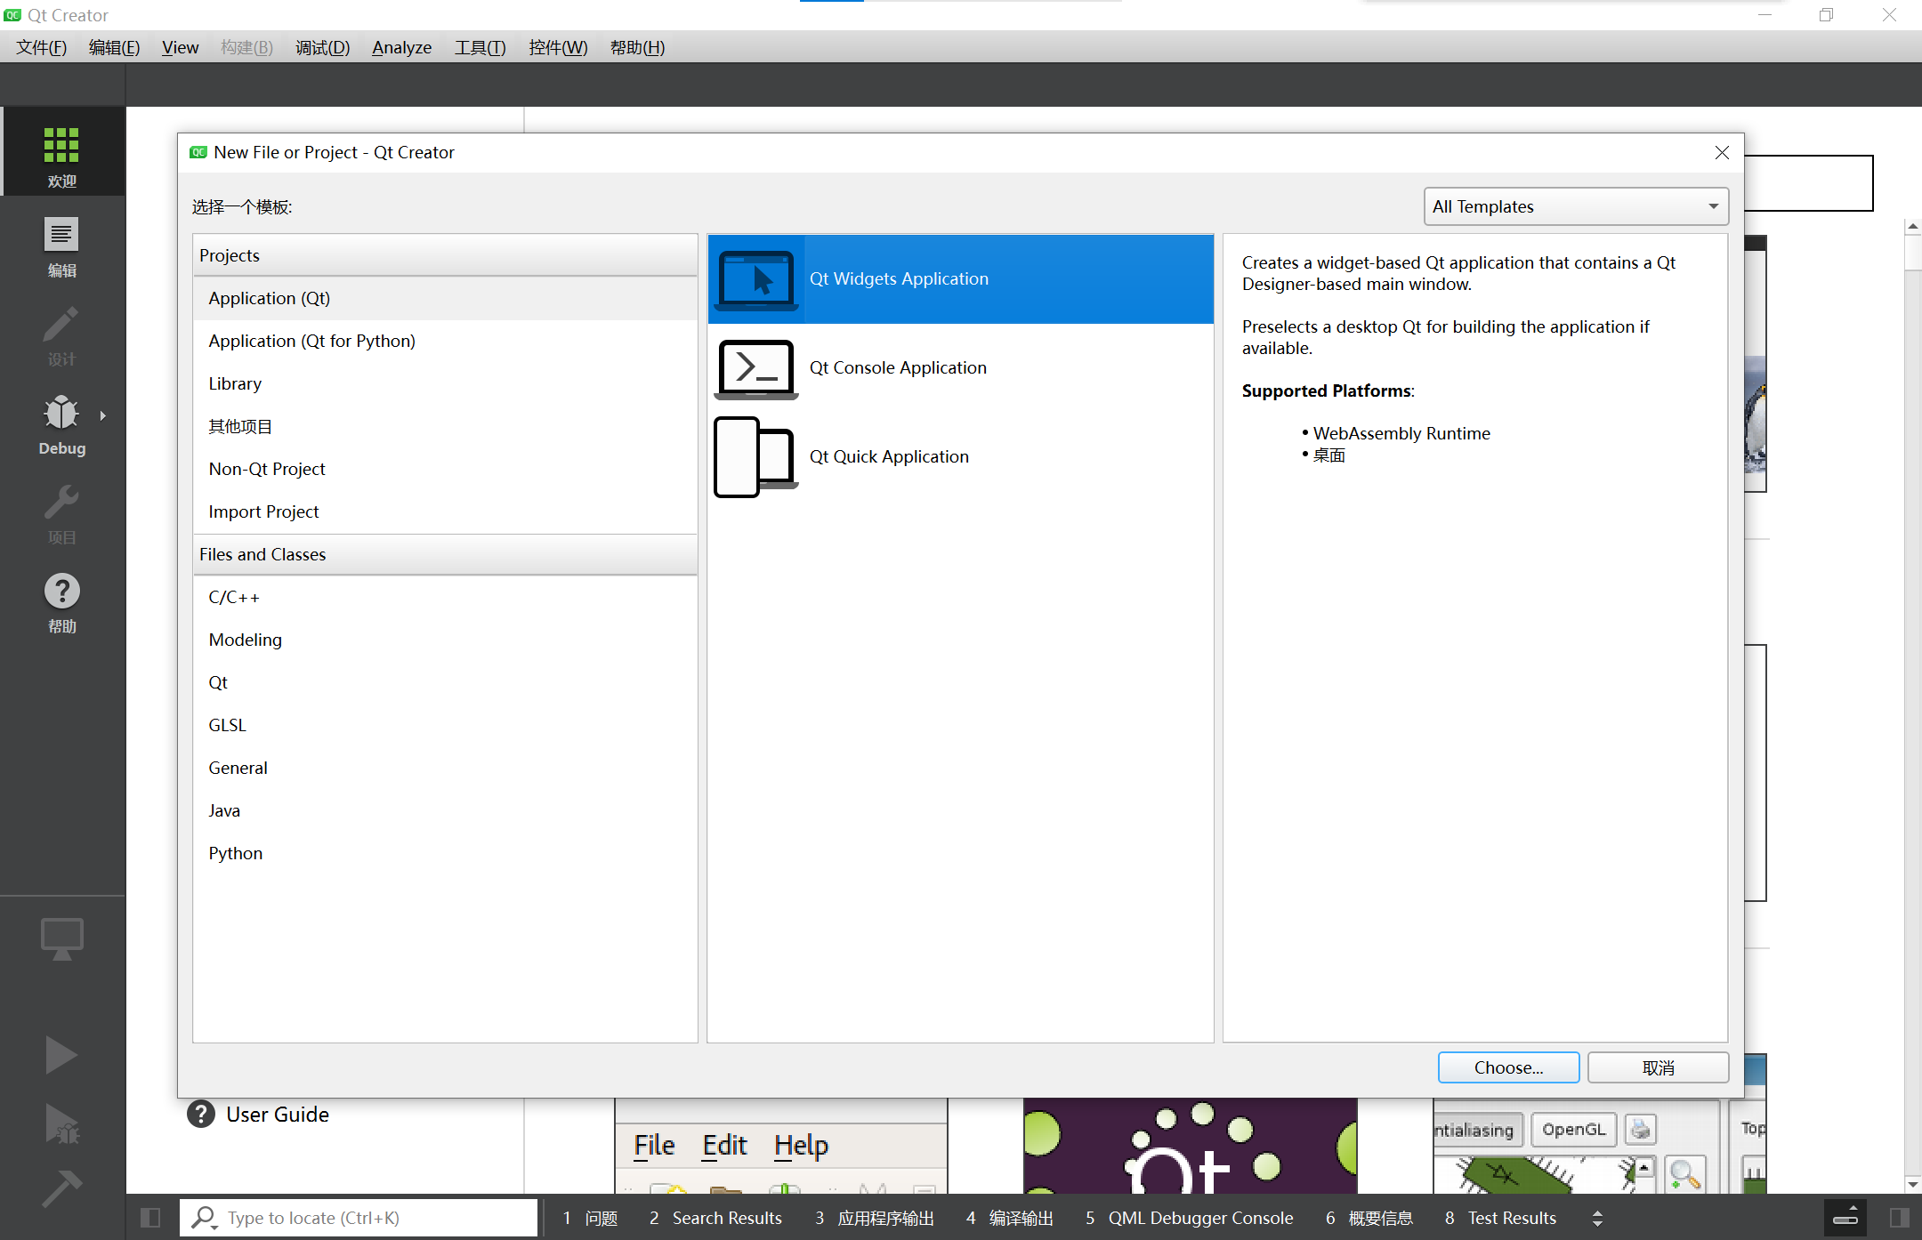Select the Library category
Screen dimensions: 1922x1240
tap(445, 383)
